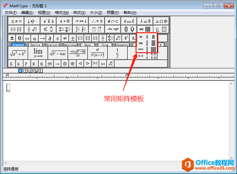Open the set theory symbols palette (∉∩⊂)
Viewport: 237px width, 174px height.
[x=113, y=21]
